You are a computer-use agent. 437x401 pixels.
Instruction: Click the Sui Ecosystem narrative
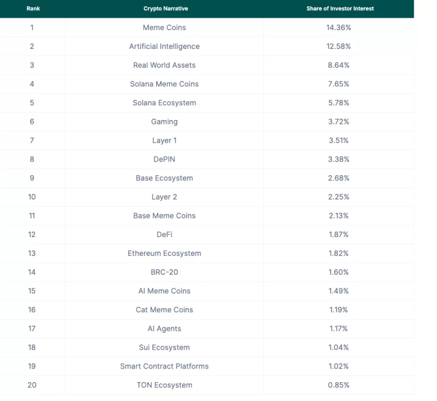(x=164, y=347)
